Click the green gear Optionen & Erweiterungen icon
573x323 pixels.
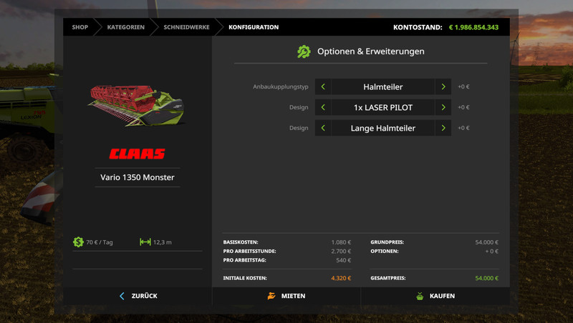click(x=304, y=51)
